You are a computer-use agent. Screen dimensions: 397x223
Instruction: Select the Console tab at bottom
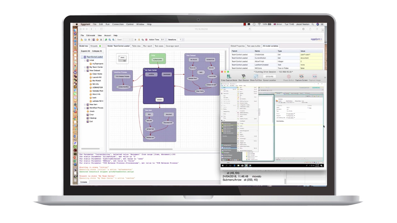84,182
